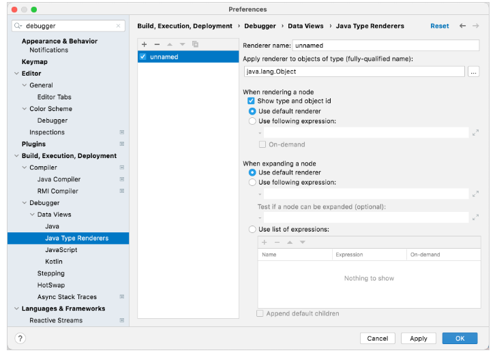Viewport: 495px width, 355px height.
Task: Go forward to next settings page
Action: (x=476, y=26)
